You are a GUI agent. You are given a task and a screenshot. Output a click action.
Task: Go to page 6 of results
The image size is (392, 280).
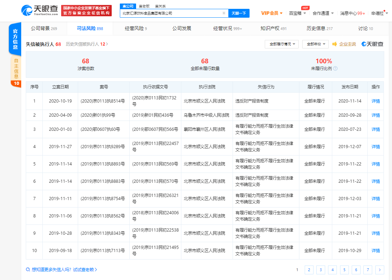tap(356, 270)
